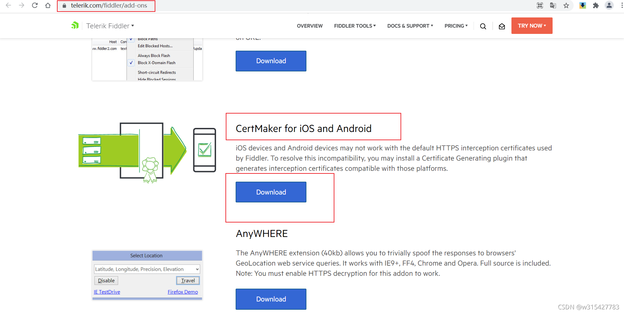Screen dimensions: 624x313
Task: Open the QR/grid icon in address bar
Action: pyautogui.click(x=540, y=5)
